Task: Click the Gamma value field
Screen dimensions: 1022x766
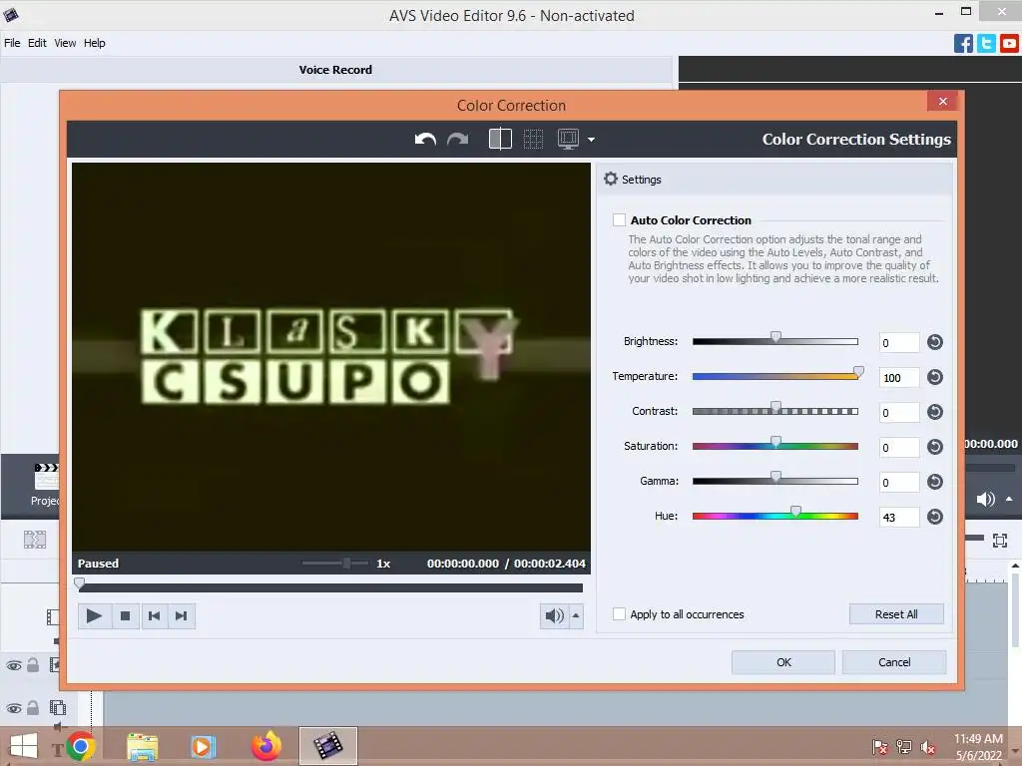Action: [899, 482]
